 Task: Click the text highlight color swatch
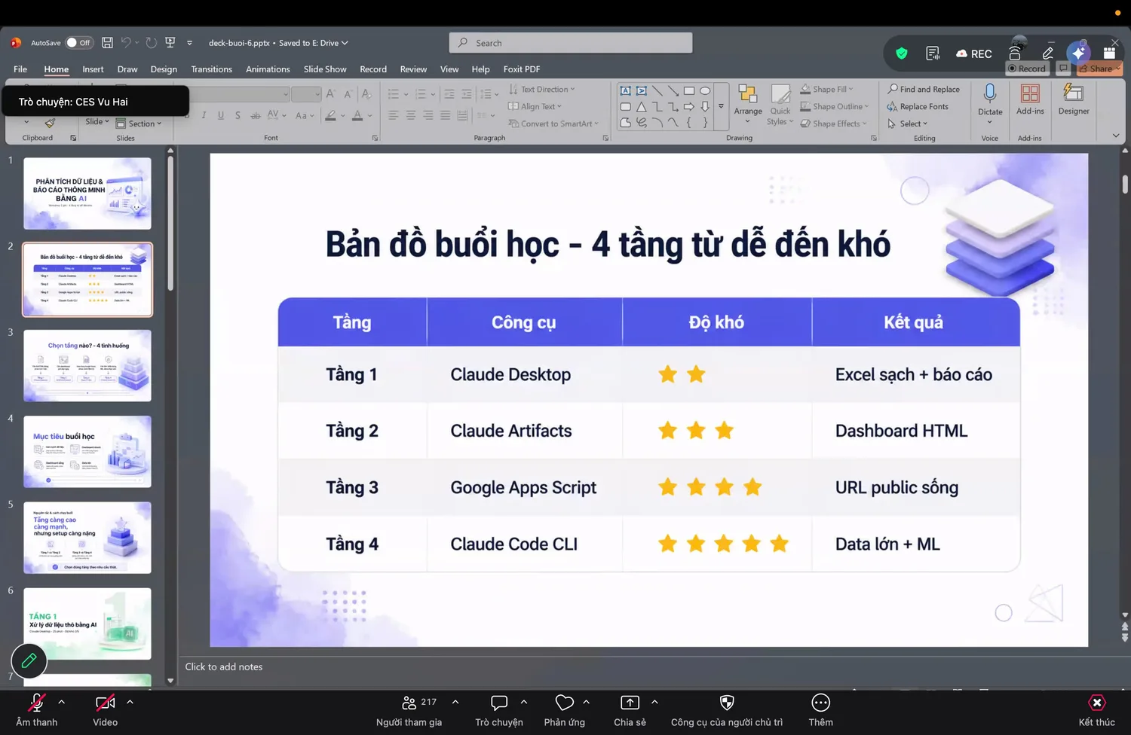click(330, 115)
